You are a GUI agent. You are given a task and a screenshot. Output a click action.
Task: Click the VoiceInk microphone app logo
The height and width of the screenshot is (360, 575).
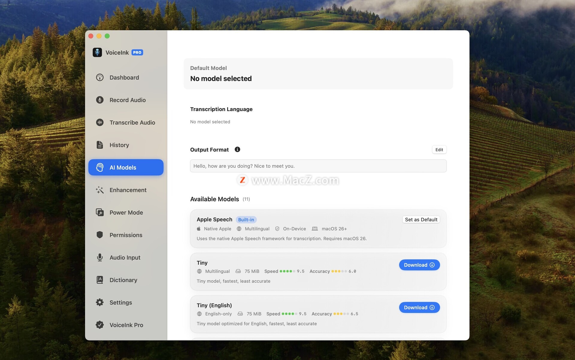point(97,52)
